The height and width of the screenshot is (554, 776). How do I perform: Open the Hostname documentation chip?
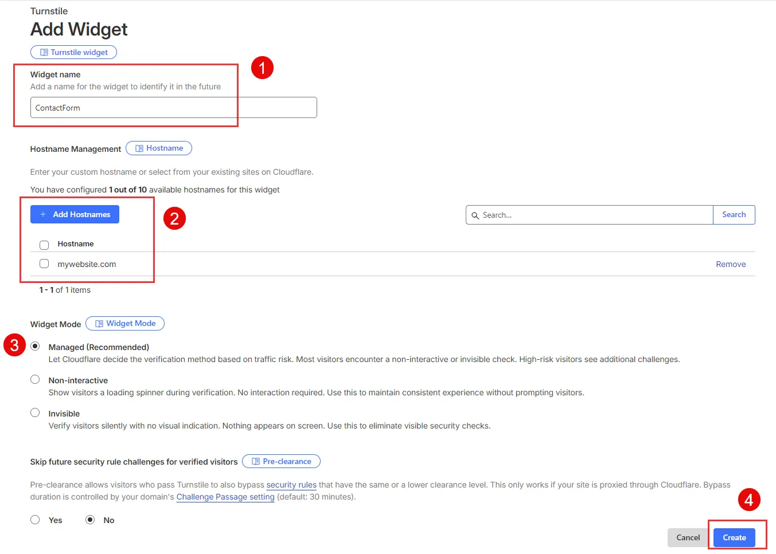click(158, 148)
